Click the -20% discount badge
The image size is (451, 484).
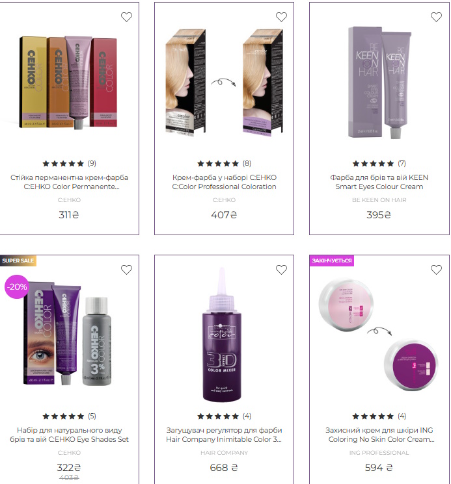(17, 287)
